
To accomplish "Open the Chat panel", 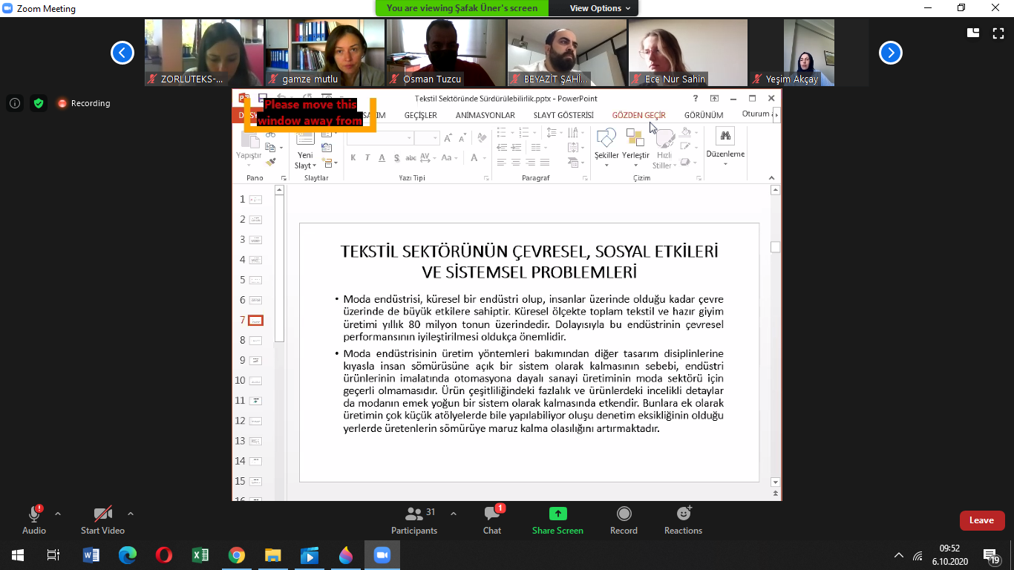I will tap(492, 520).
